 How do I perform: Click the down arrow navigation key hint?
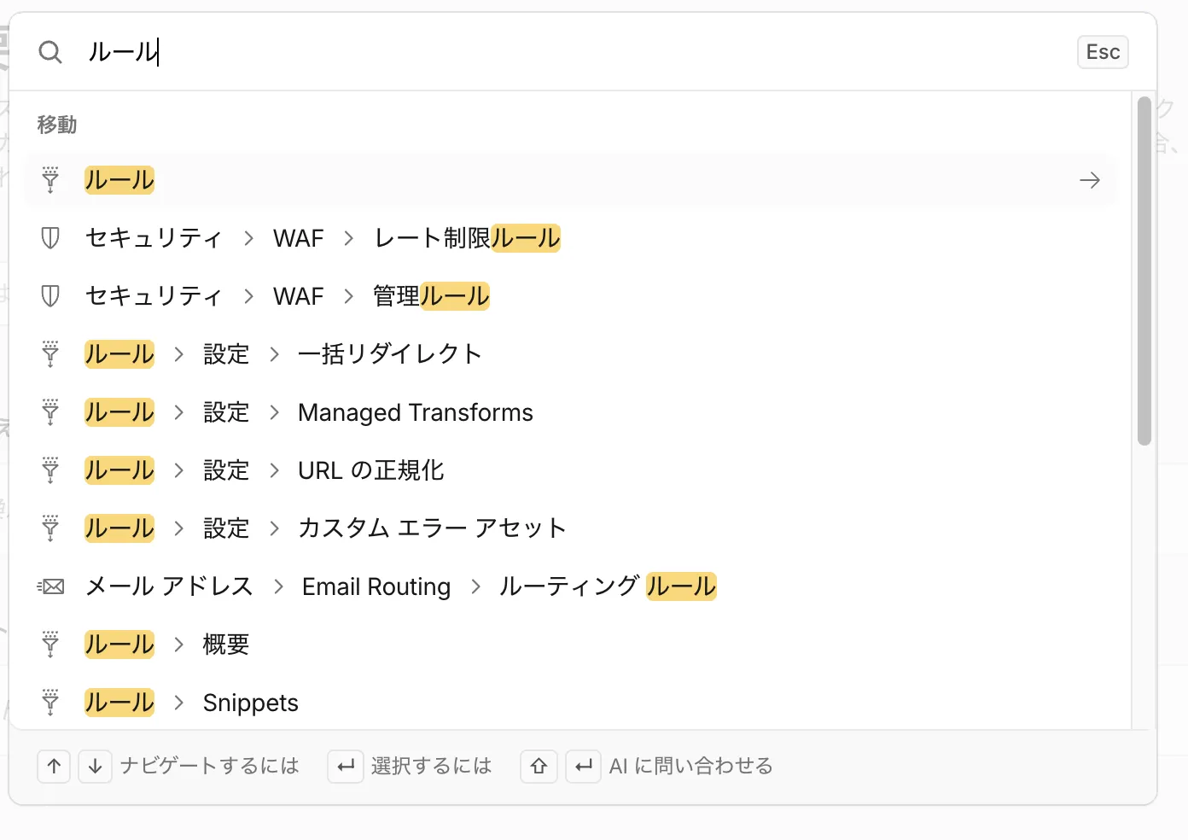coord(95,767)
